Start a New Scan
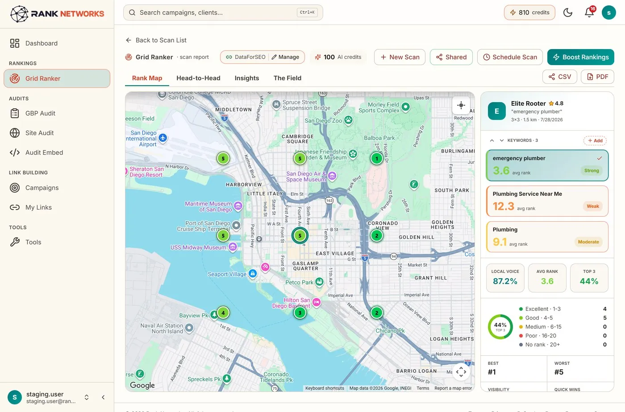 tap(400, 57)
